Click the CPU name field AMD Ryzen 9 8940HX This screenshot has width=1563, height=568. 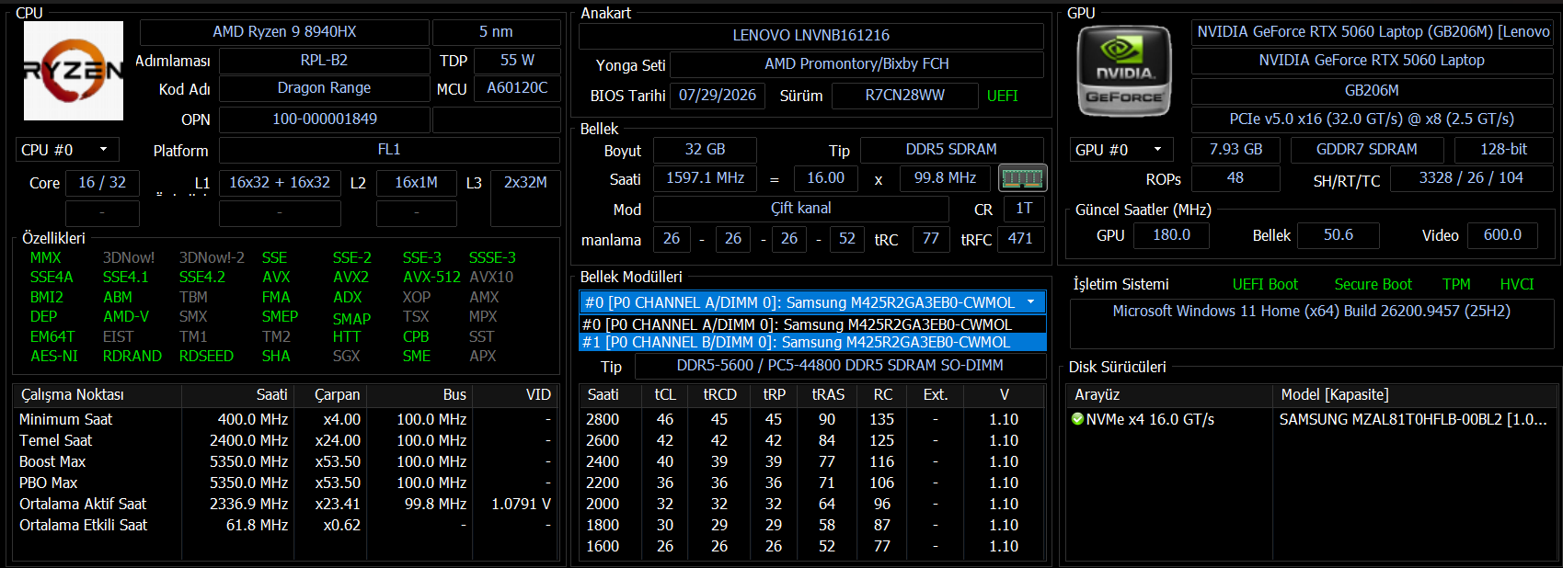coord(284,32)
